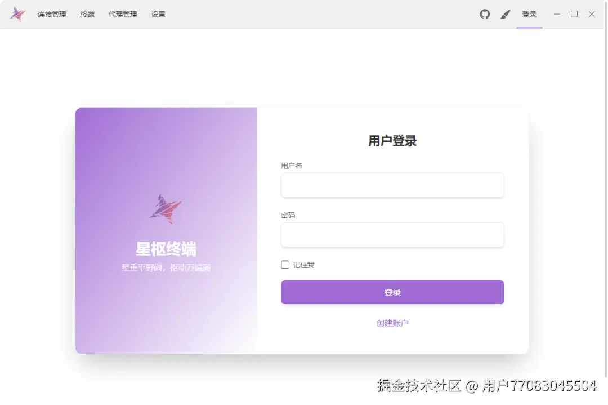The image size is (608, 405).
Task: Follow the 创建账户 link
Action: coord(392,323)
